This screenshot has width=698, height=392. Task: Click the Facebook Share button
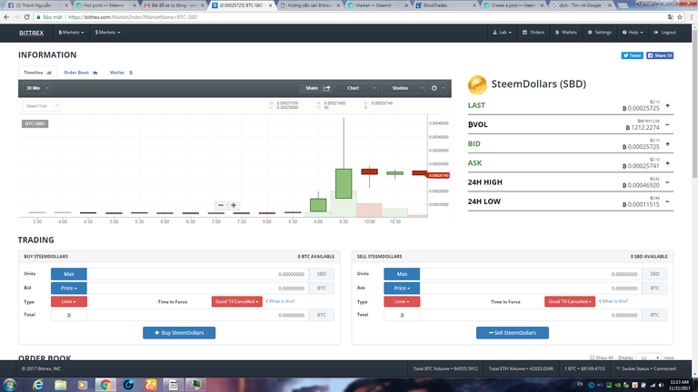pyautogui.click(x=660, y=55)
